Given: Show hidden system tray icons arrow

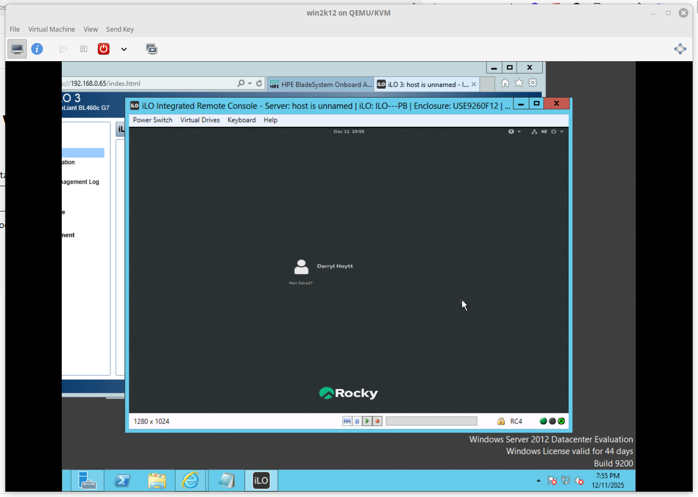Looking at the screenshot, I should pyautogui.click(x=539, y=481).
